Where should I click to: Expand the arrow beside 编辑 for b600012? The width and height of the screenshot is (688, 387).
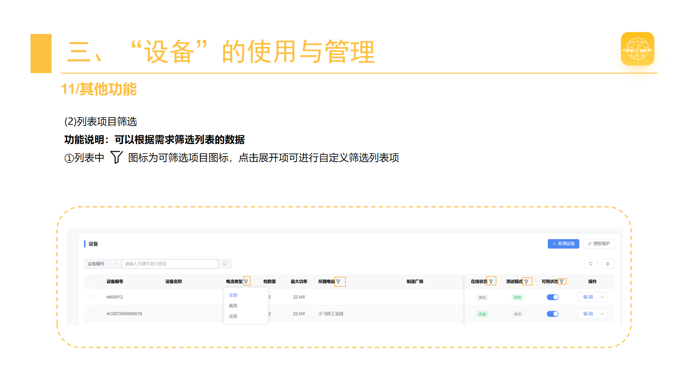pos(602,297)
